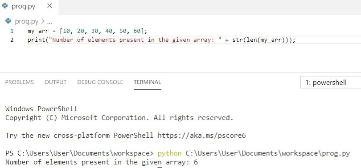Close the prog.py tab
The height and width of the screenshot is (168, 361).
point(49,6)
